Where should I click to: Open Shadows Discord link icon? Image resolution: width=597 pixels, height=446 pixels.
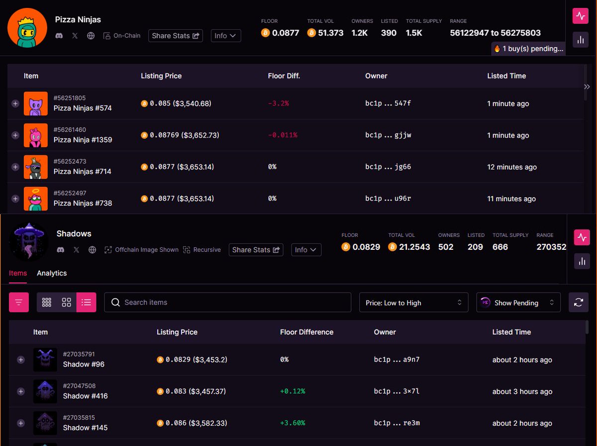point(61,250)
